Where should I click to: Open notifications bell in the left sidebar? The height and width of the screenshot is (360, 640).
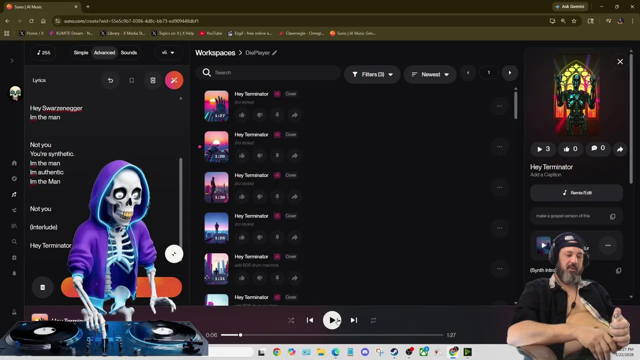click(x=14, y=273)
